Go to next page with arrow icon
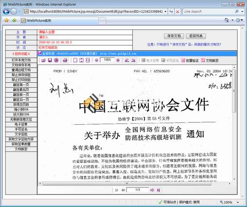The width and height of the screenshot is (247, 207). coord(152,190)
